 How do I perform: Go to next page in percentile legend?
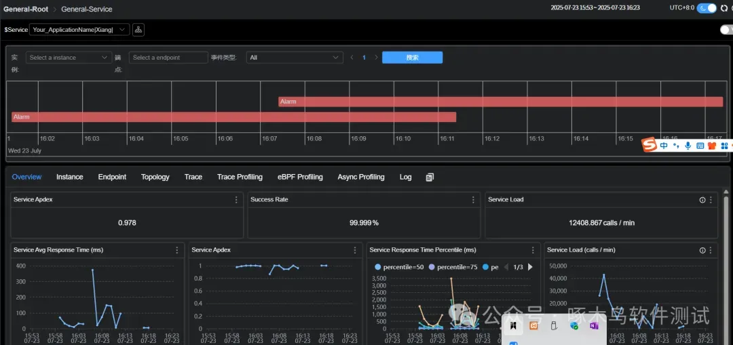530,267
